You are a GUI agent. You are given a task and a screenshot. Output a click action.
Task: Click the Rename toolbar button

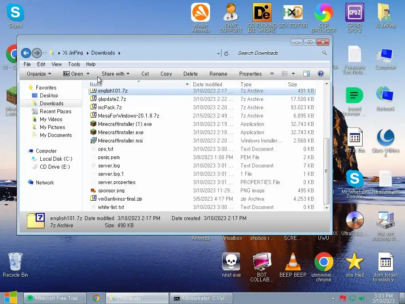point(218,74)
